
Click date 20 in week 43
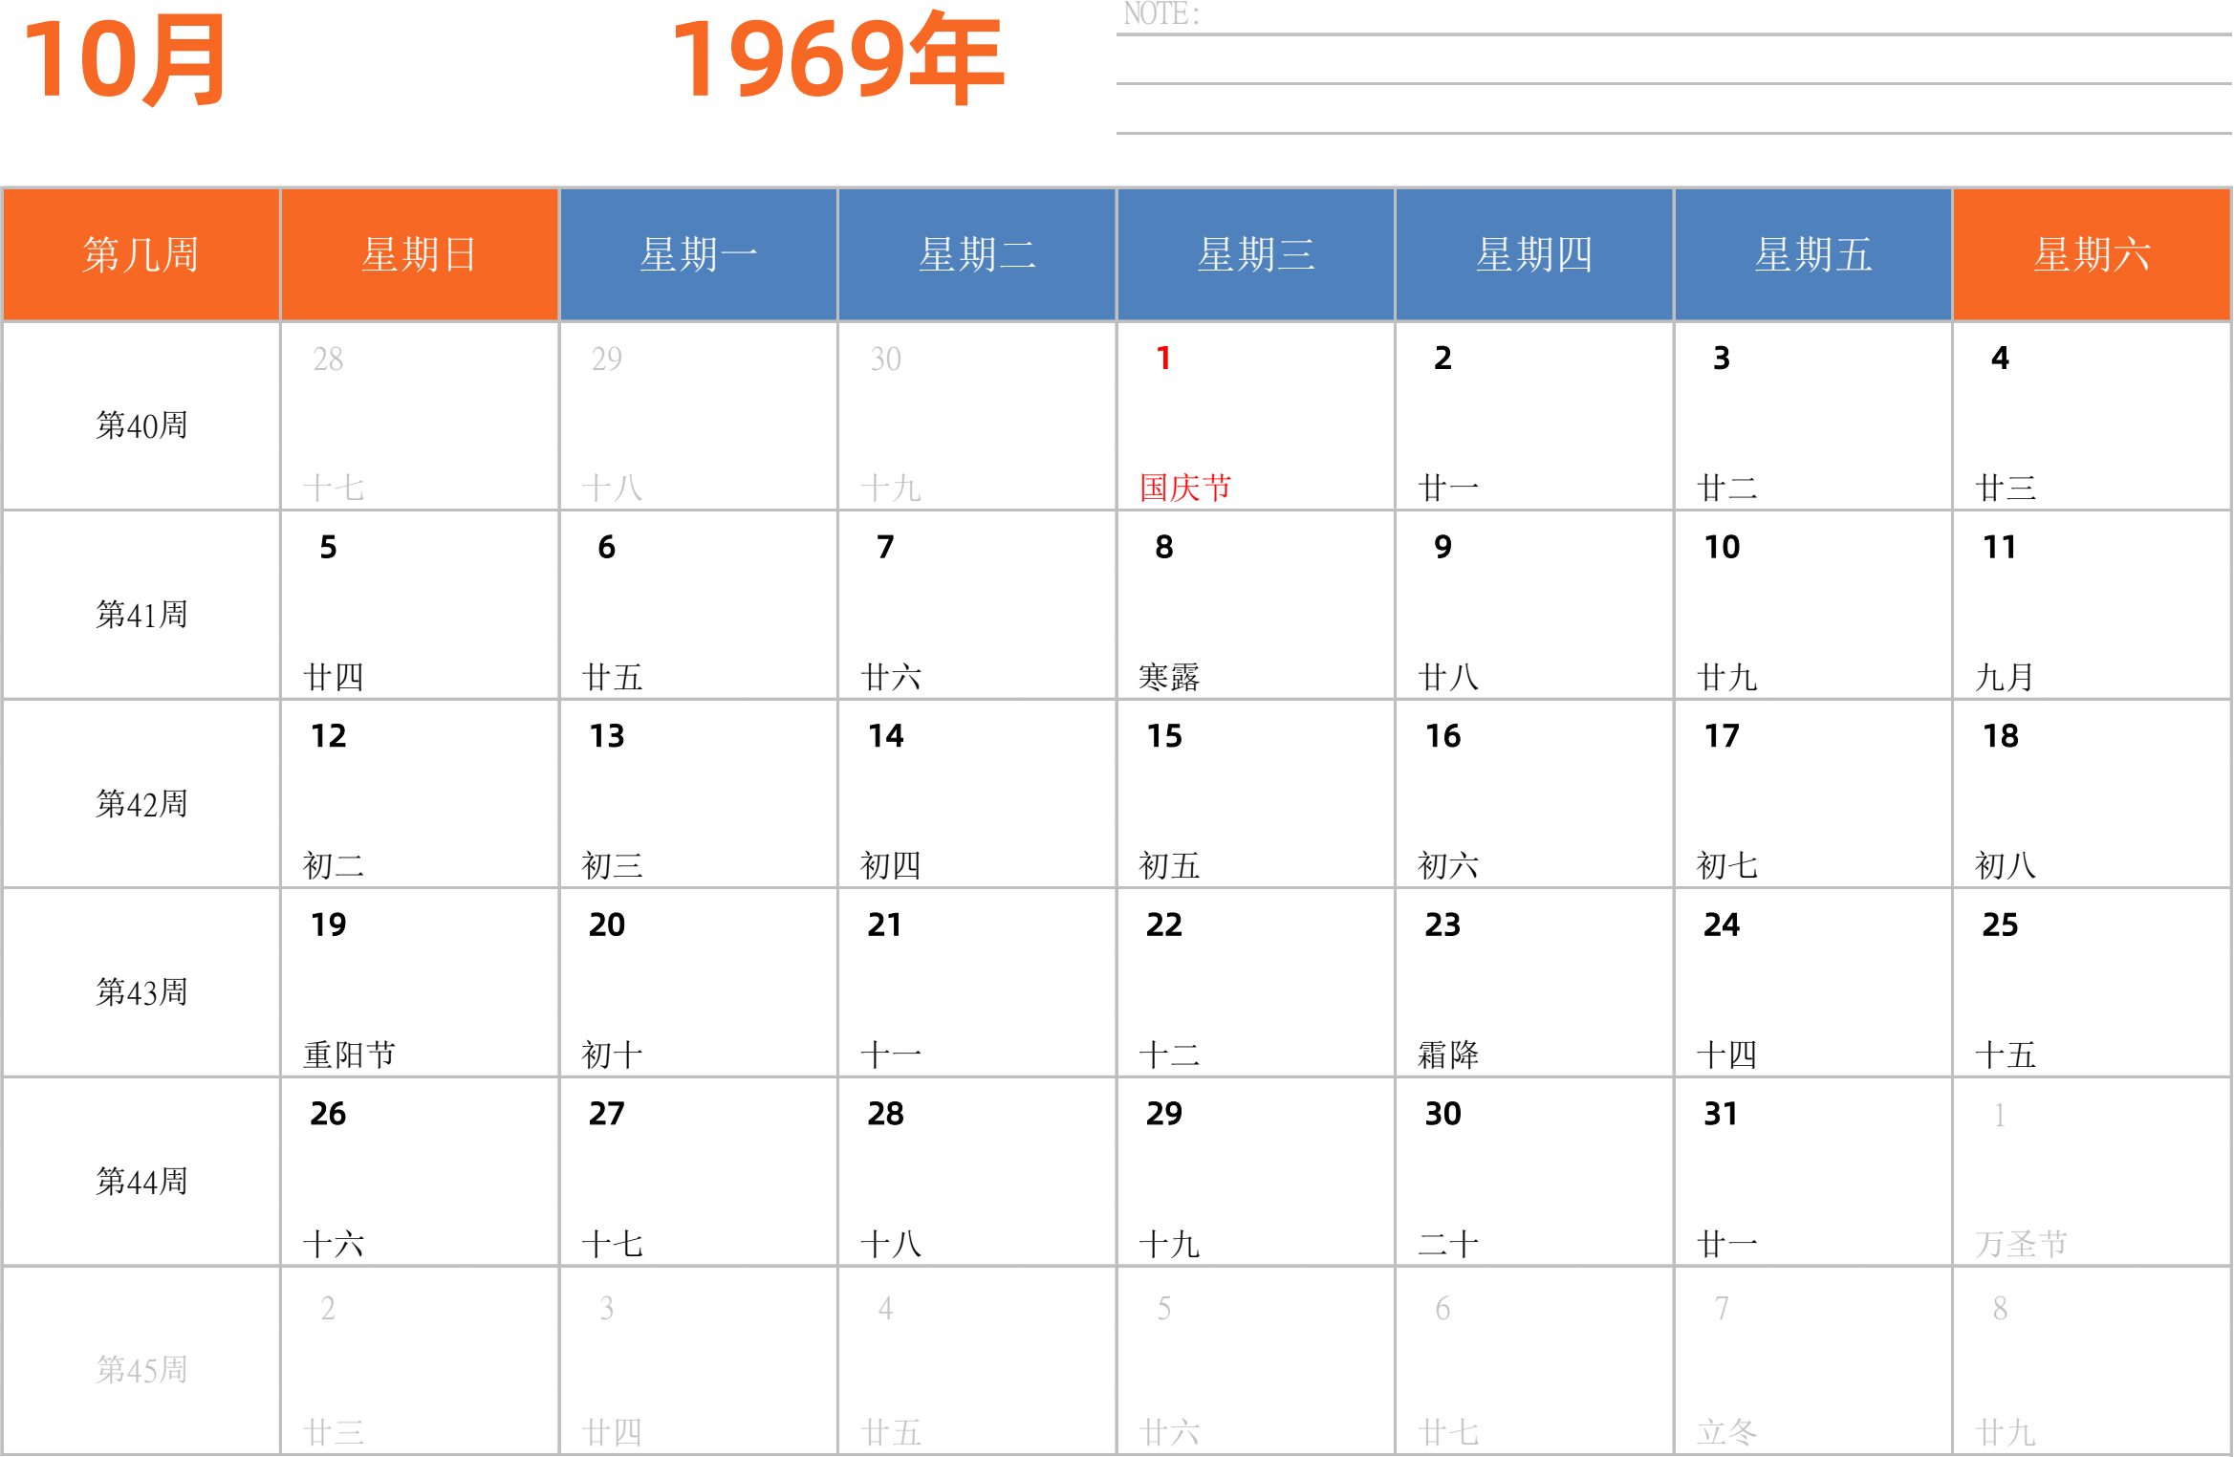607,925
